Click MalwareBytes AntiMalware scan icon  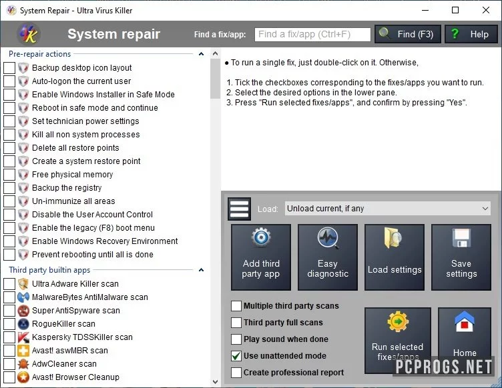coord(23,297)
